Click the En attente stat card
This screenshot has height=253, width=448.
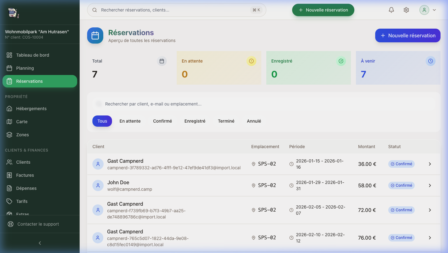pyautogui.click(x=219, y=68)
